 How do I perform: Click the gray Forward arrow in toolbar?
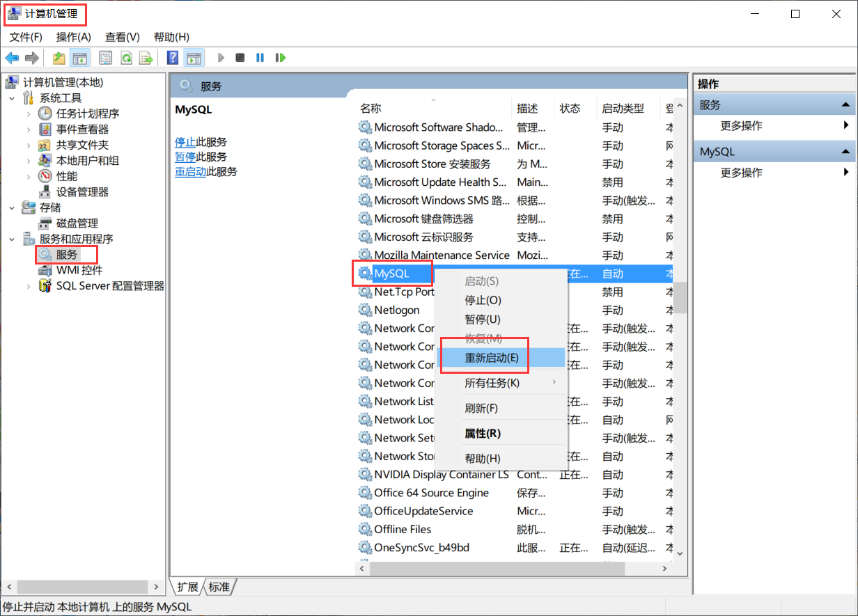[31, 58]
